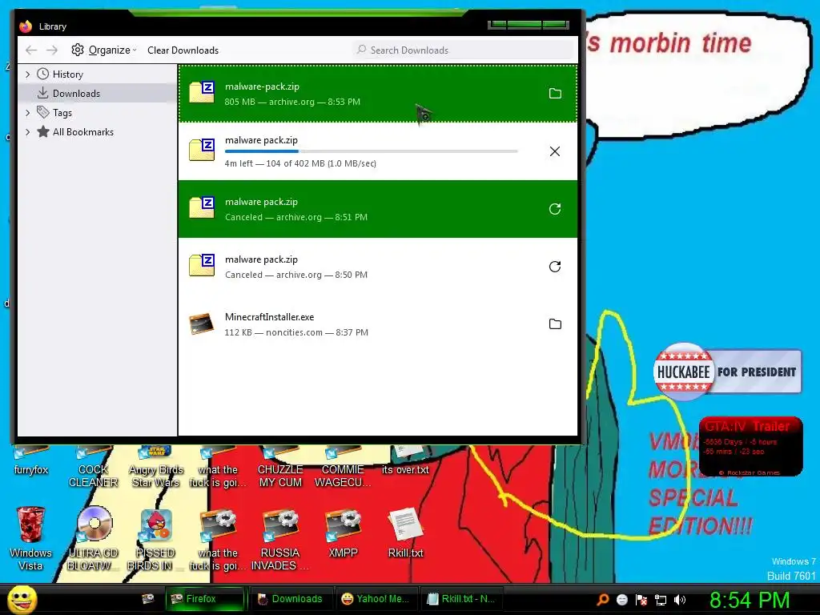
Task: Cancel the in-progress malware pack.zip download
Action: point(555,151)
